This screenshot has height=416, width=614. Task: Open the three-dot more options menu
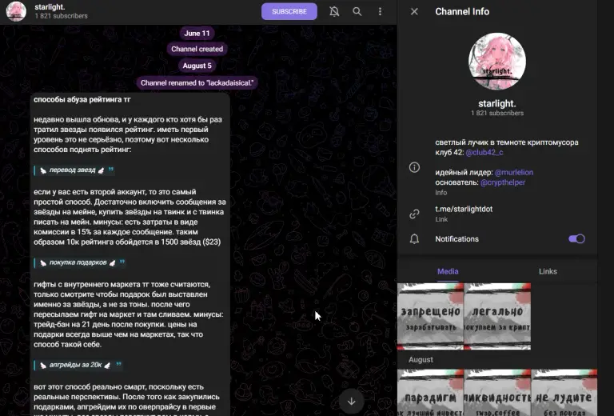tap(380, 11)
